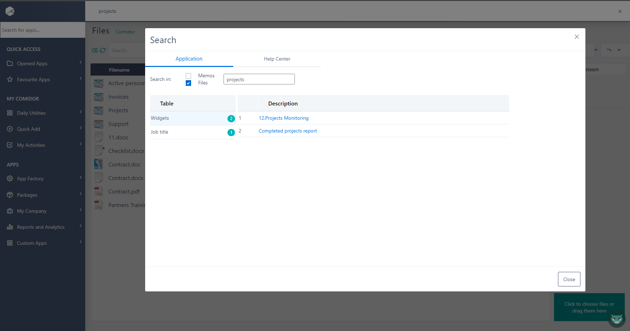Expand Opened Apps chevron

(81, 62)
